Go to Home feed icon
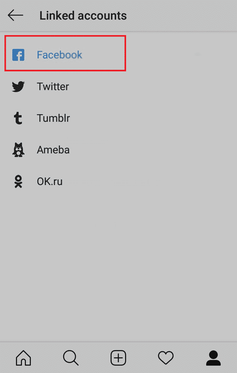237x373 pixels. (x=23, y=358)
